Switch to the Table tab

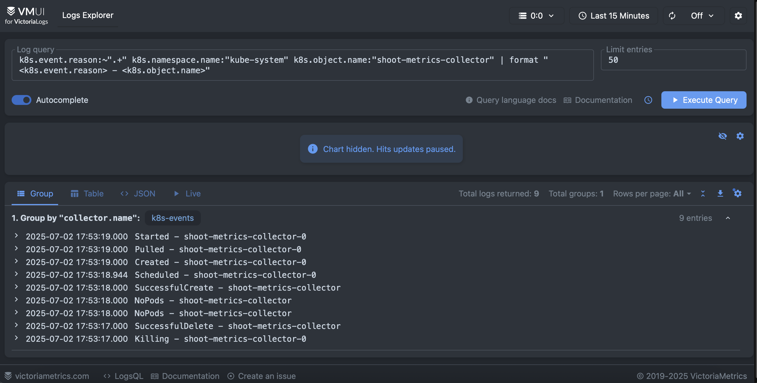[x=87, y=194]
